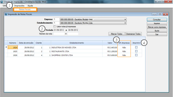Screen dimensions: 173x97
Task: Open the Ajuda menu in menu bar
Action: 30,5
